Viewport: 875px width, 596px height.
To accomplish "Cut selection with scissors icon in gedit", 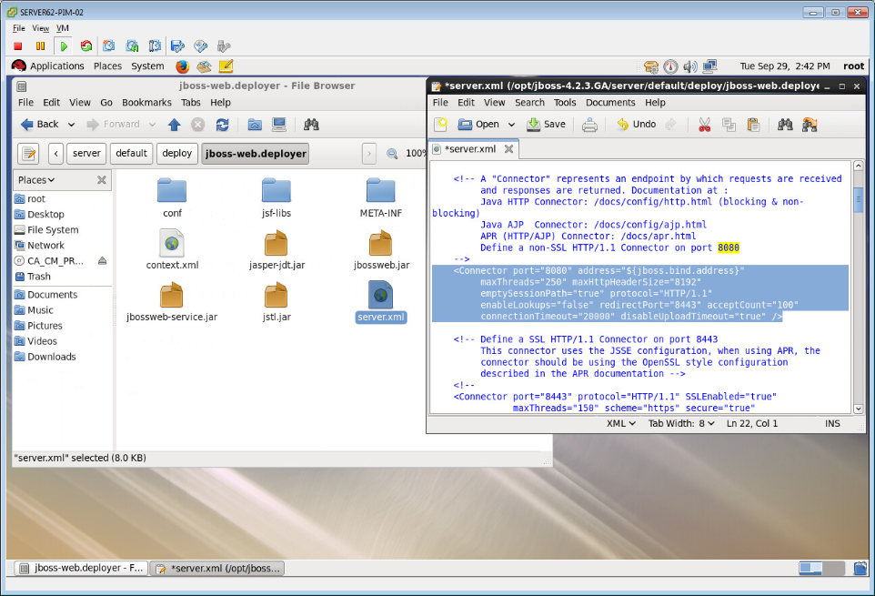I will point(704,125).
